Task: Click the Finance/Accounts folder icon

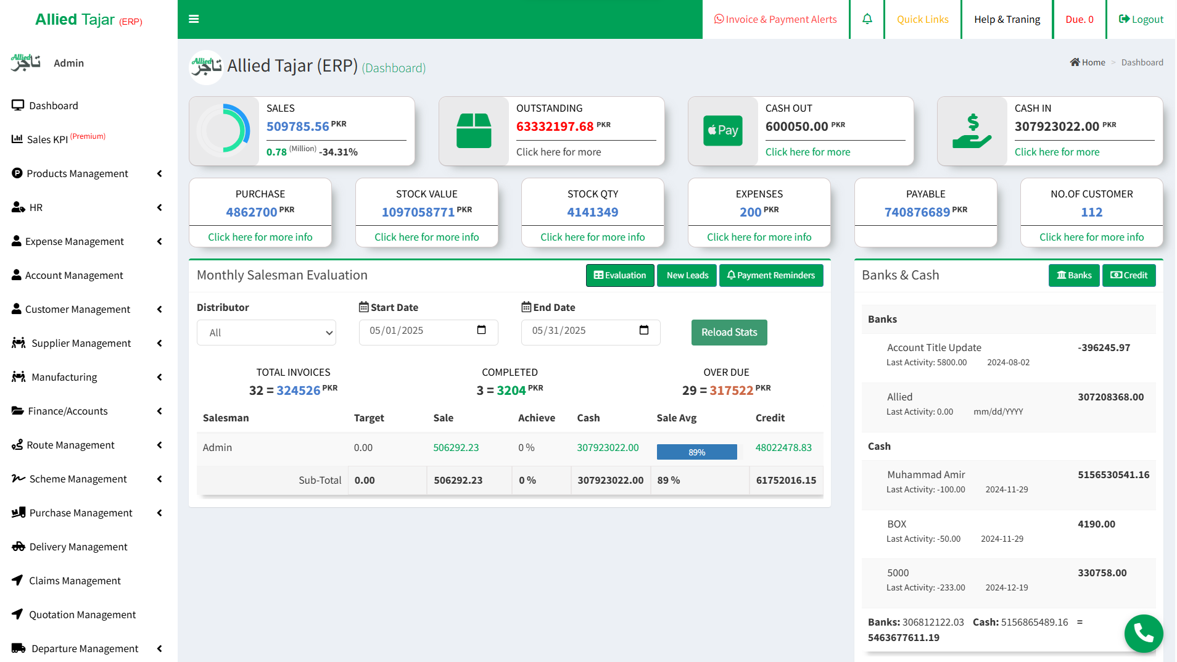Action: [17, 411]
